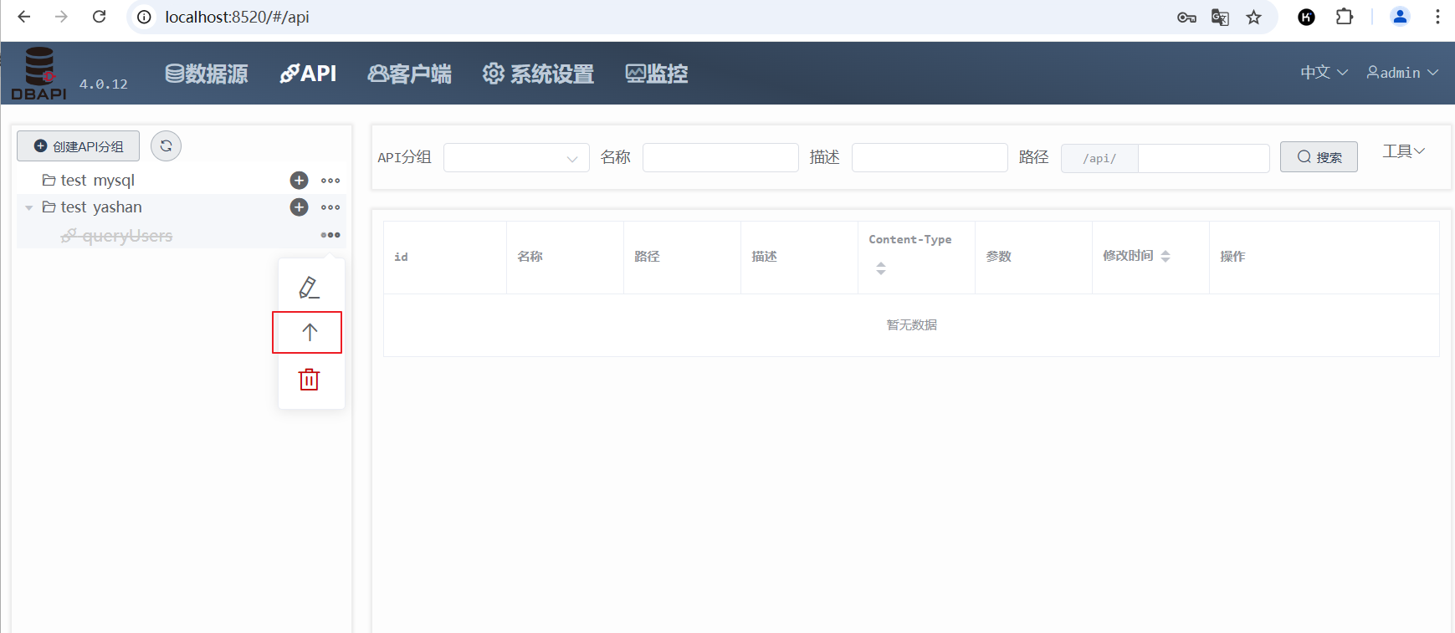Open the 客户端 navigation menu
This screenshot has width=1455, height=633.
click(409, 74)
